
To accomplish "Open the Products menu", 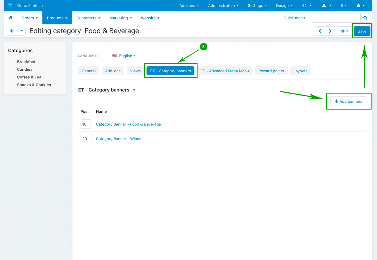I will (57, 18).
